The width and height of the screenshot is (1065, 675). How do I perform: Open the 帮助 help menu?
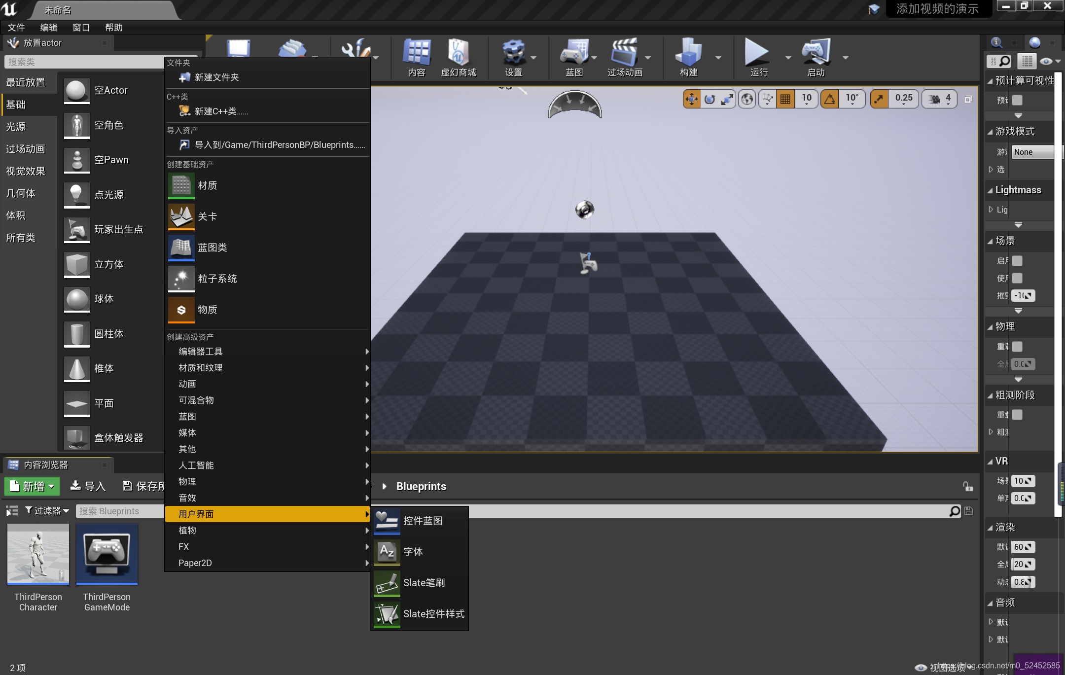(114, 28)
